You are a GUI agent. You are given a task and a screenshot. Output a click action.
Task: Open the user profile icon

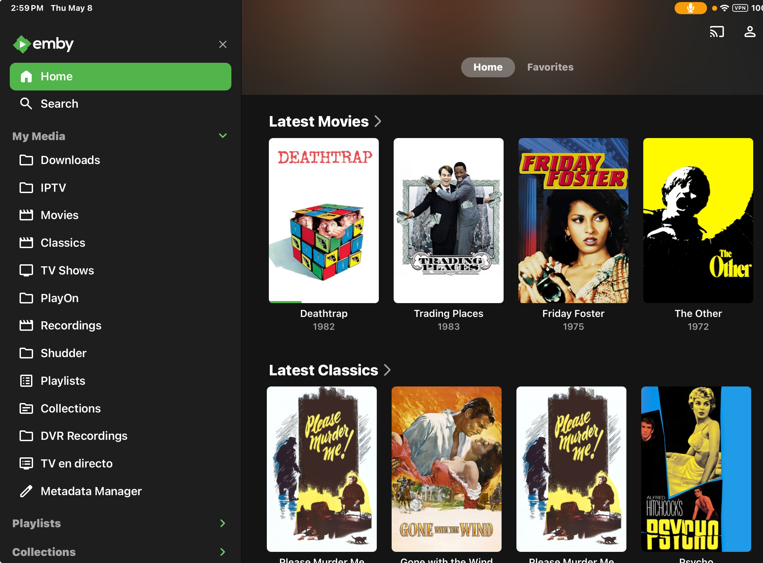click(x=750, y=32)
